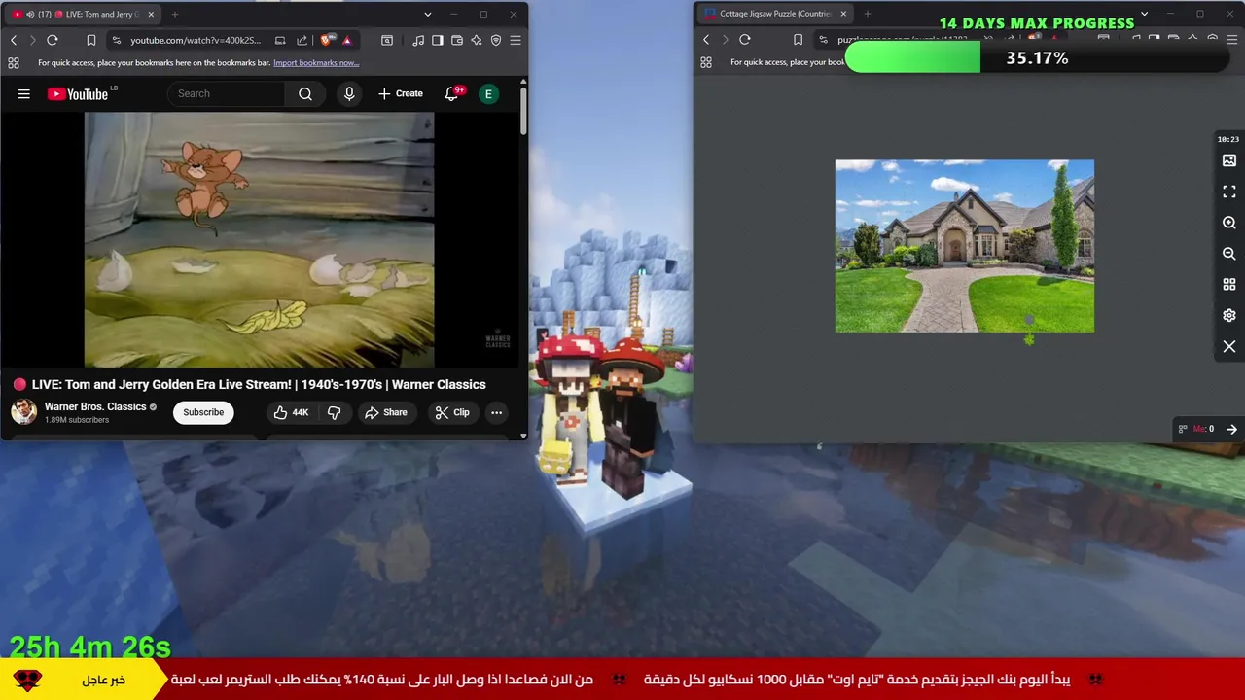Mute the YouTube tab via speaker icon
Screen dimensions: 1245x700
click(29, 14)
